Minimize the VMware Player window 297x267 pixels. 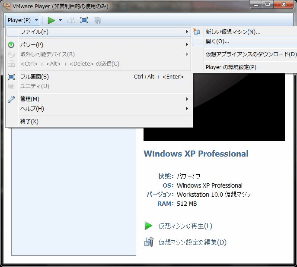click(256, 5)
